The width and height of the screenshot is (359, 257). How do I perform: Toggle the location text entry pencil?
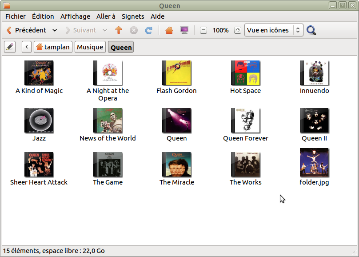pos(10,47)
